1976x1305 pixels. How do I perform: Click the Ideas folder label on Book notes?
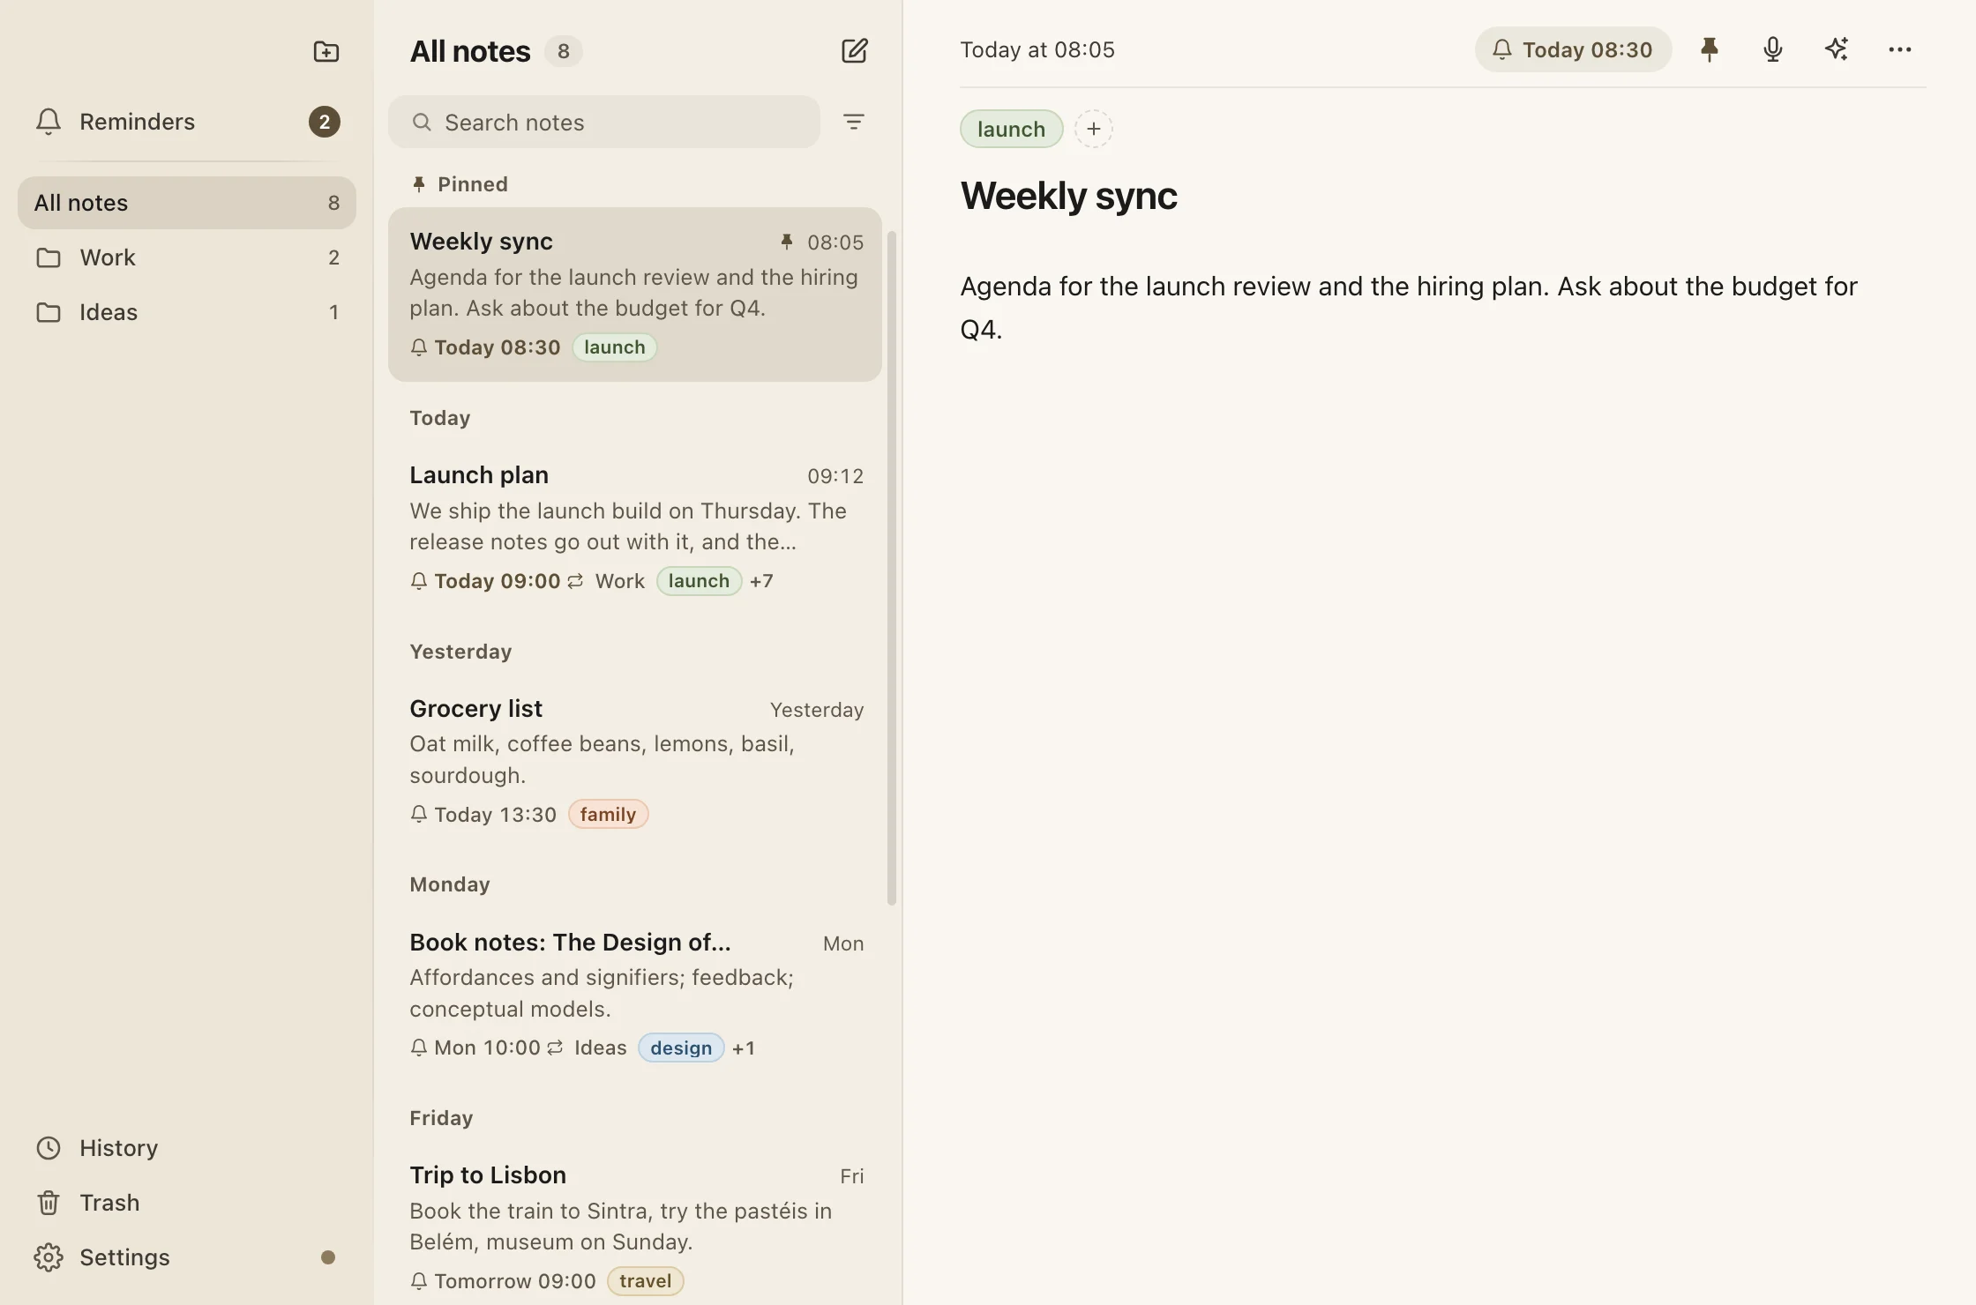(x=600, y=1048)
